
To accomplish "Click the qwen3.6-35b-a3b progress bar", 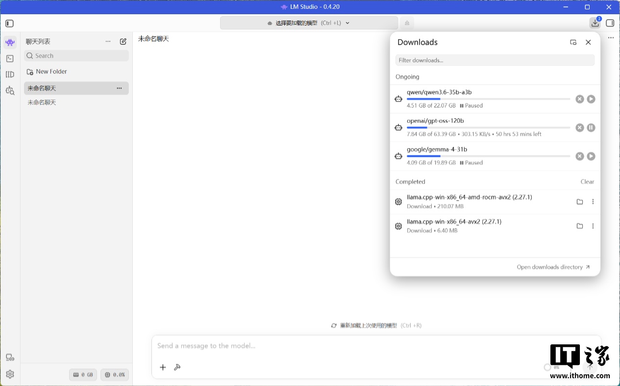I will pos(488,99).
